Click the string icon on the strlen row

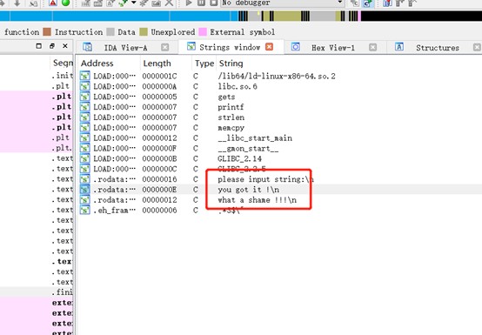pyautogui.click(x=85, y=117)
